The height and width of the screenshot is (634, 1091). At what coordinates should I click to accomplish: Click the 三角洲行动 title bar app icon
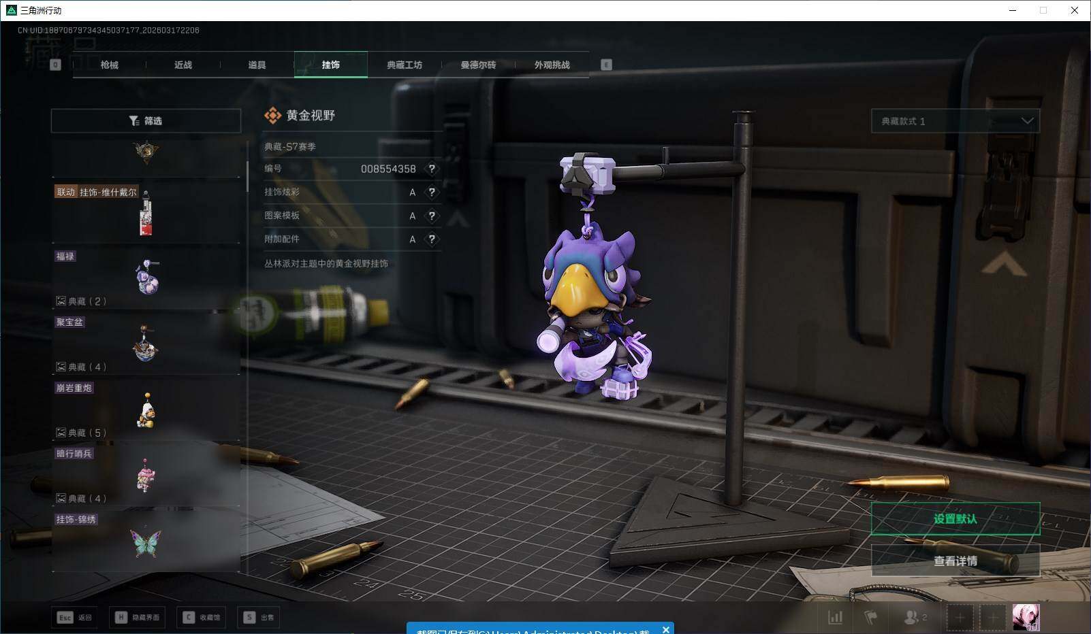tap(11, 10)
